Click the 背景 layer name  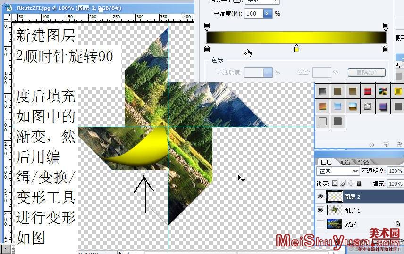pos(351,224)
